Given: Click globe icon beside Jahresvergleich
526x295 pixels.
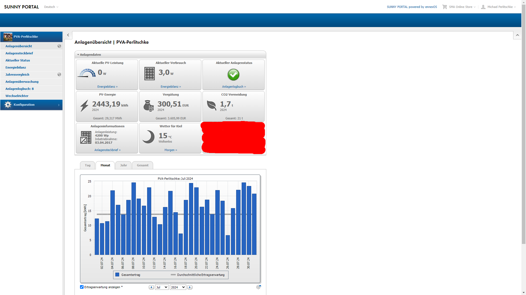Looking at the screenshot, I should pos(59,75).
